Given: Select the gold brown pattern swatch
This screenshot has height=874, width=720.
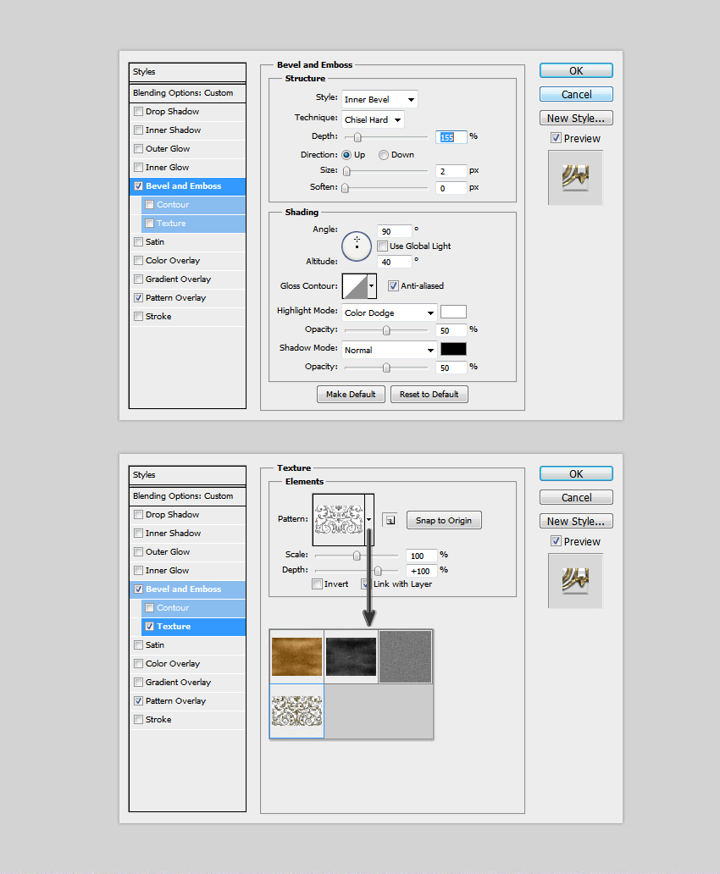Looking at the screenshot, I should (x=296, y=656).
